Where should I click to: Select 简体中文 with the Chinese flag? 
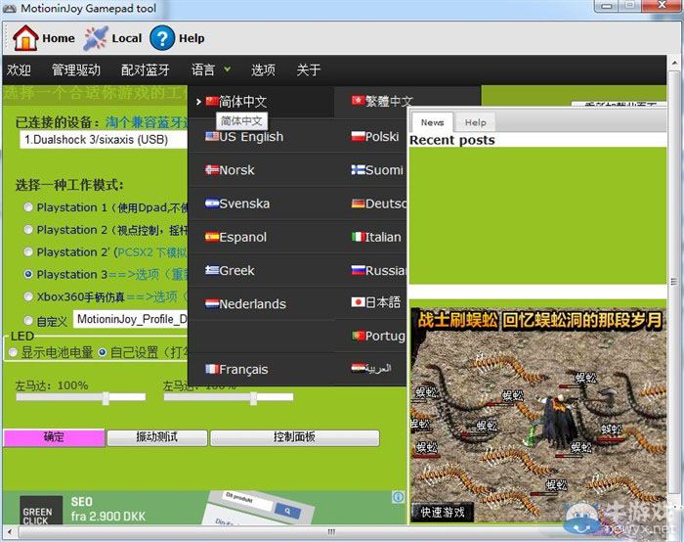236,102
